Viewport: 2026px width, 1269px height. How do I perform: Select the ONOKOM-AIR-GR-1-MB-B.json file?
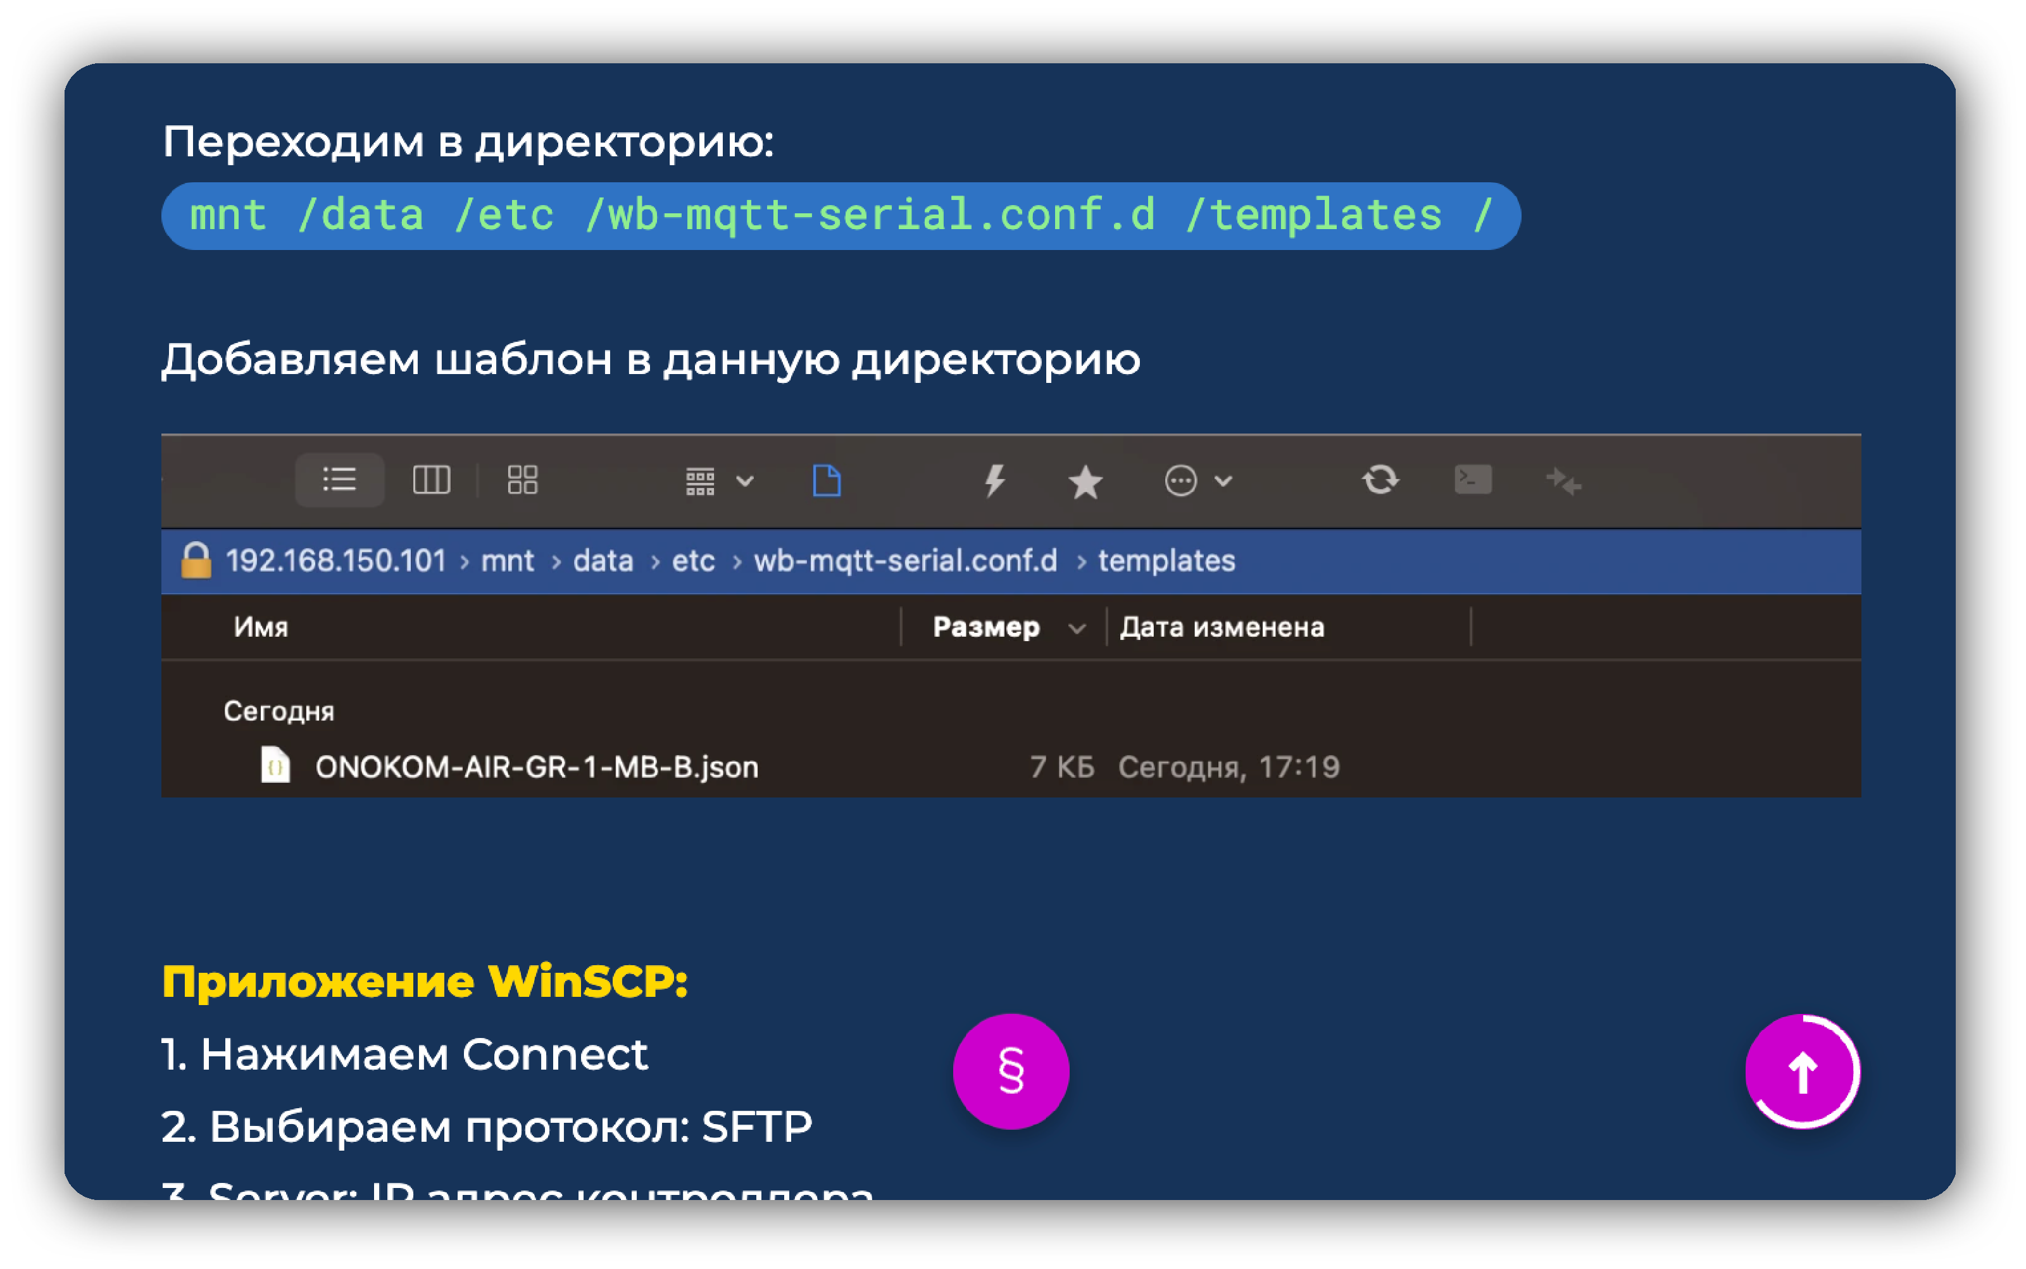point(536,767)
